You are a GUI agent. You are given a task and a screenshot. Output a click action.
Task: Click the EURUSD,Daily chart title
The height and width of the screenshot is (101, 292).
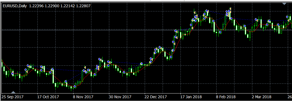coord(15,6)
